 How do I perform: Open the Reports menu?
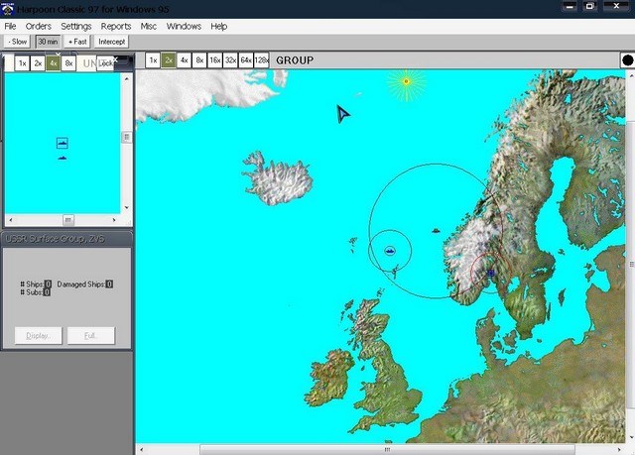pos(115,26)
